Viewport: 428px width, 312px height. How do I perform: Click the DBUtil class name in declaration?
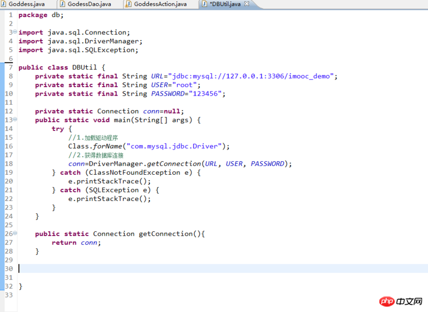[x=85, y=67]
